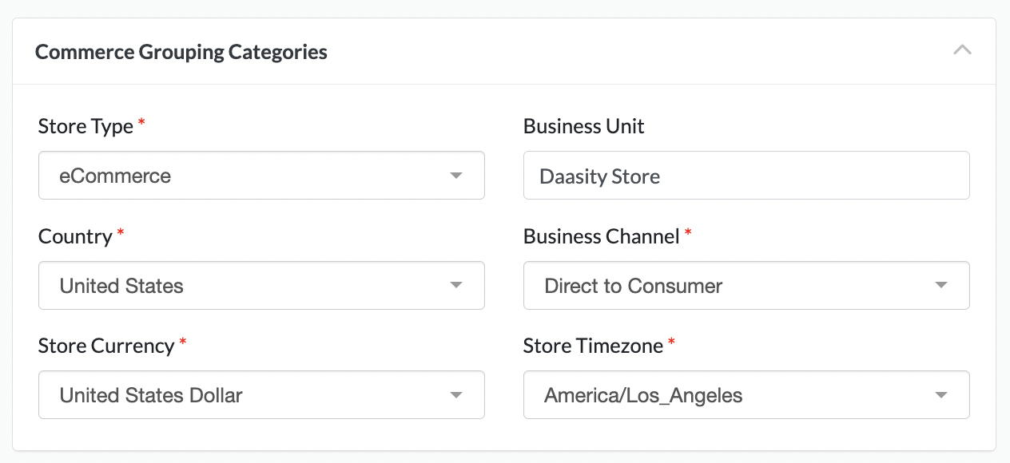
Task: Click the Business Unit field label
Action: pos(583,126)
